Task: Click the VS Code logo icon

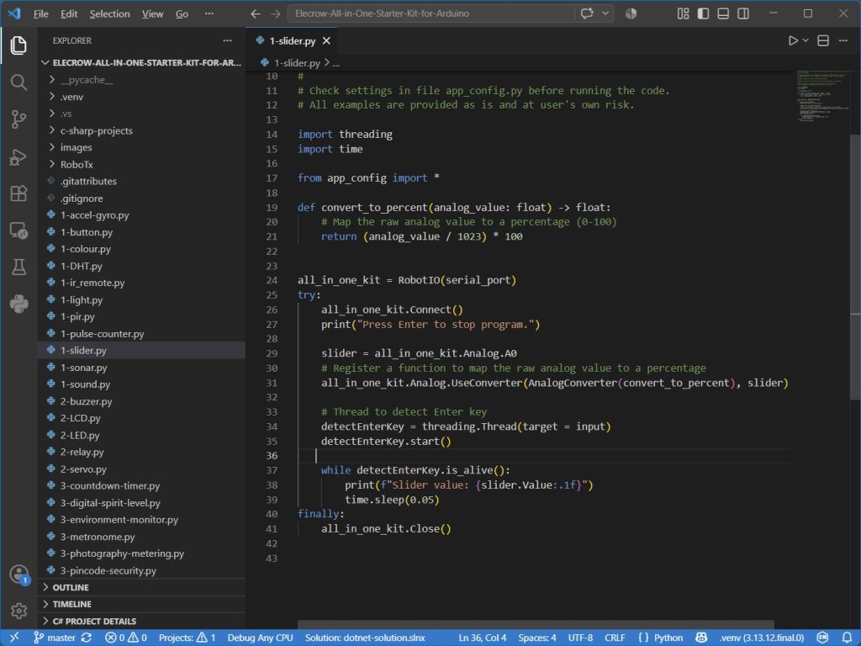Action: (x=14, y=13)
